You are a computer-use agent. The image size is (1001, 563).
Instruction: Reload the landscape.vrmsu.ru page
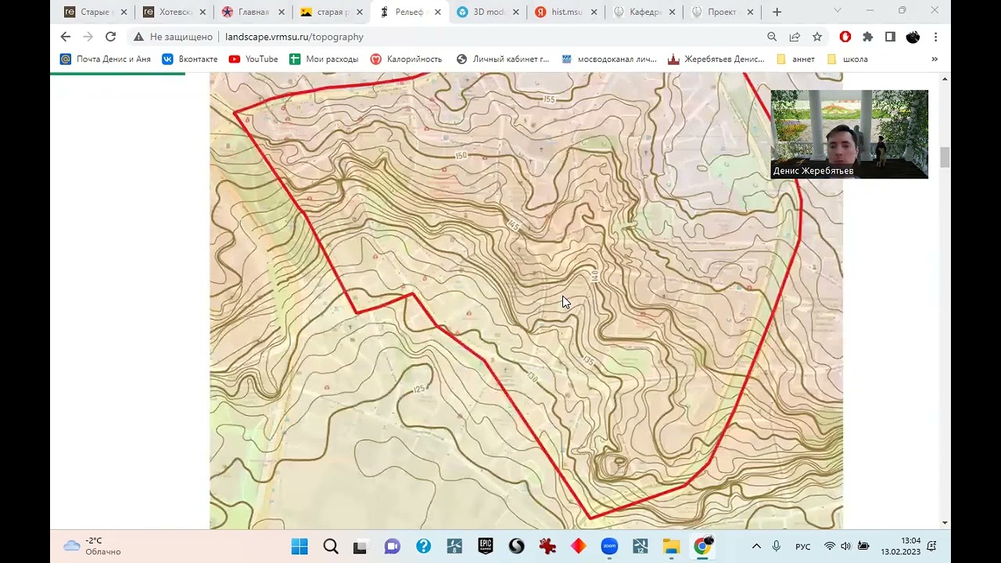point(110,37)
